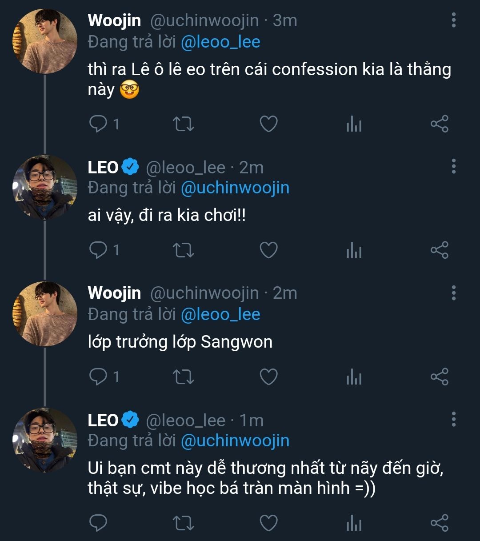
Task: Reply to LEO's "vibe học bá" tweet
Action: (98, 523)
